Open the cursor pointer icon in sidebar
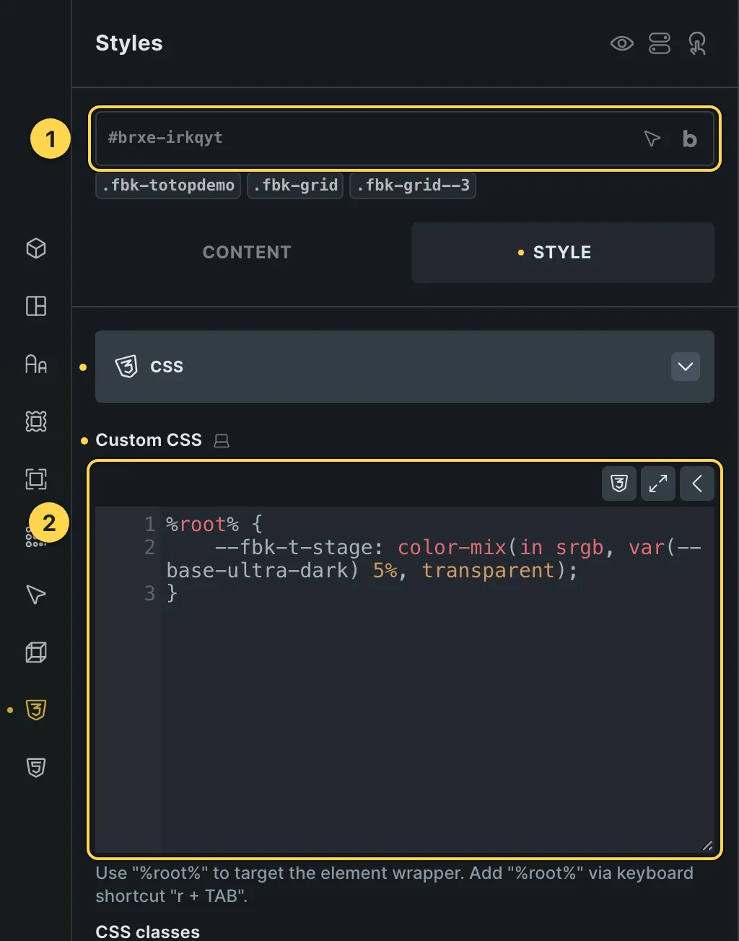Screen dimensions: 739x941 coord(36,595)
